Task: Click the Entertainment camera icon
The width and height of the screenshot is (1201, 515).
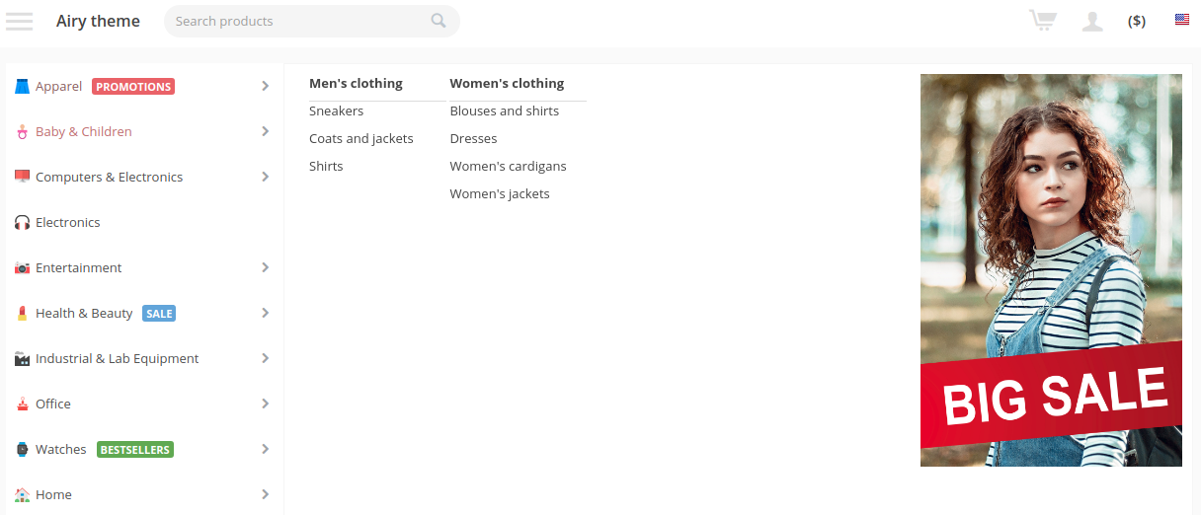Action: (x=22, y=268)
